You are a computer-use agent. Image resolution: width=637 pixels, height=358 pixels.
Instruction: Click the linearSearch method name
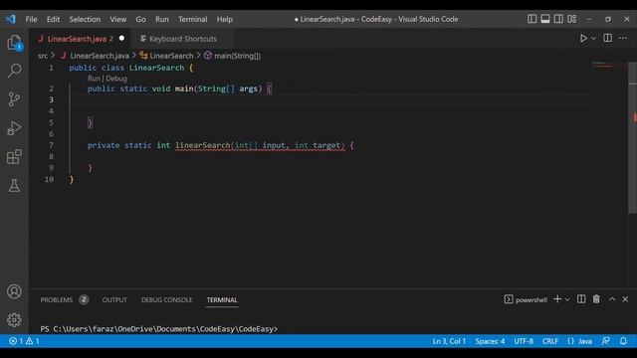pos(202,145)
